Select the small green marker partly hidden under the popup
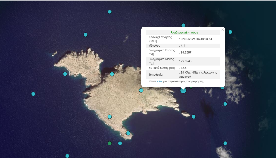This screenshot has height=158, width=276. click(x=191, y=87)
